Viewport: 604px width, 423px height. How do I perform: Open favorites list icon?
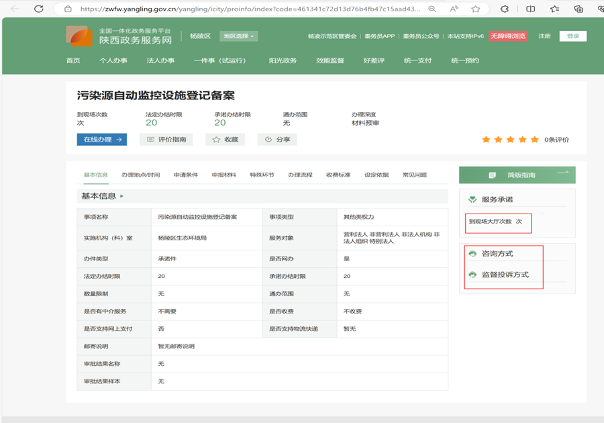pos(555,9)
